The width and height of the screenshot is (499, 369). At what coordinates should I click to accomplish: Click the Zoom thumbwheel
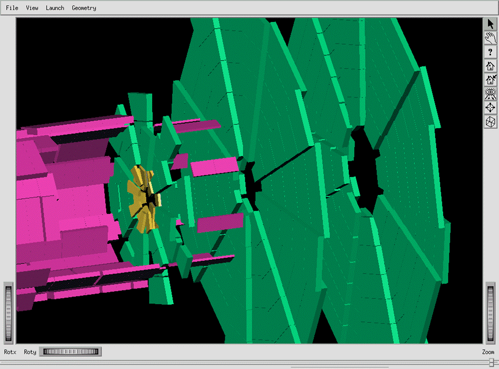point(490,313)
